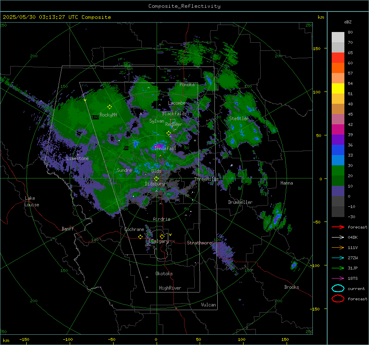Select the 80 dBZ color swatch

click(x=338, y=37)
